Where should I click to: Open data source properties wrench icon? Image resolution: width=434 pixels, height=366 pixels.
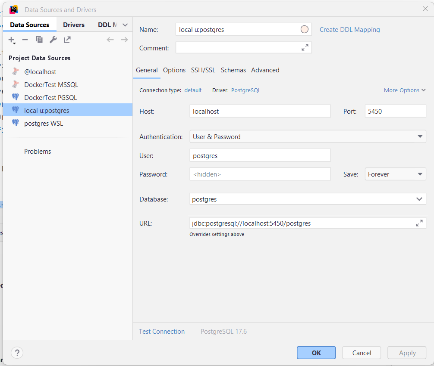[53, 40]
